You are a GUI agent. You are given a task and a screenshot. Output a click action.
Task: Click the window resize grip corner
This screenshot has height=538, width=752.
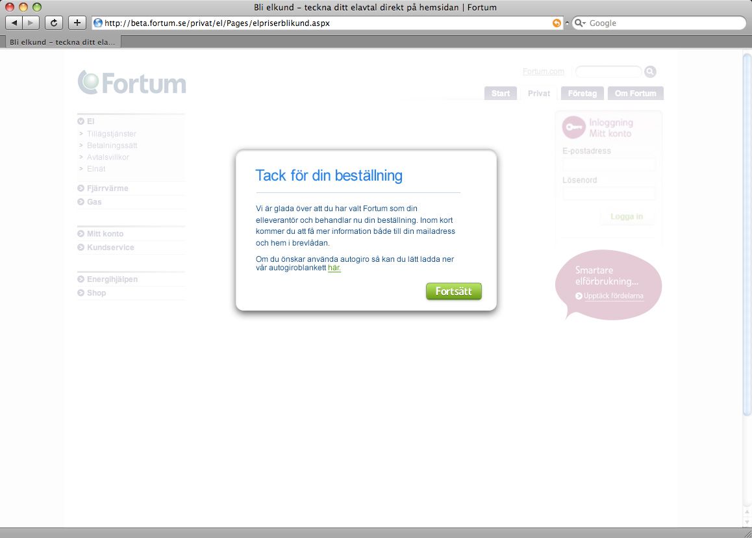click(747, 533)
